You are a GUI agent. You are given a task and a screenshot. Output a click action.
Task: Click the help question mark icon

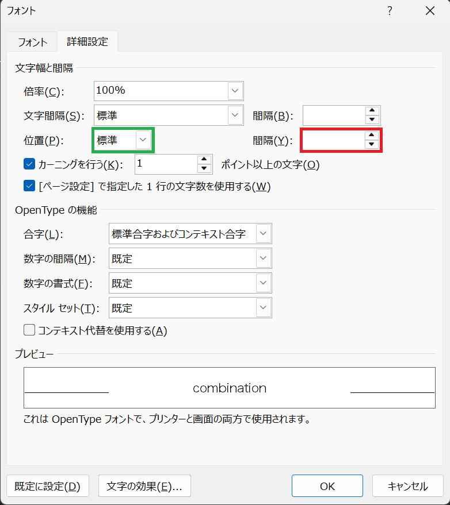pos(390,11)
